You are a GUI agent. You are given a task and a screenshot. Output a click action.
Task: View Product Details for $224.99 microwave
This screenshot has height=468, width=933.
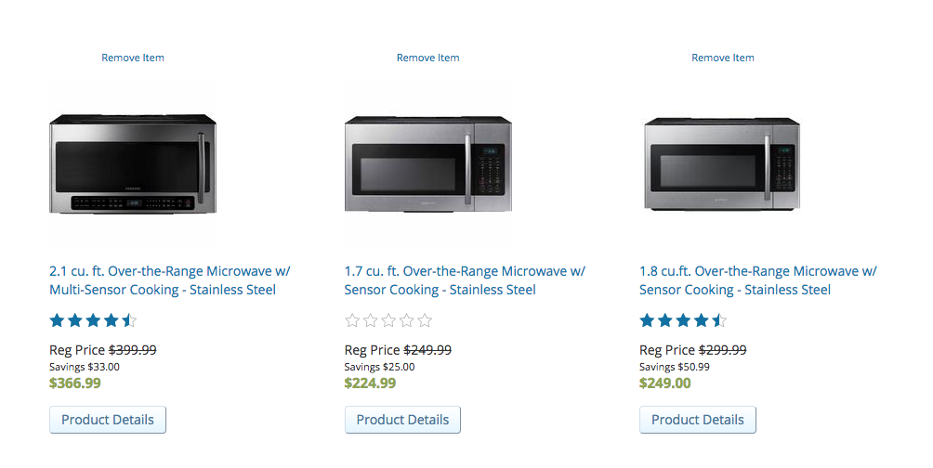(x=402, y=420)
